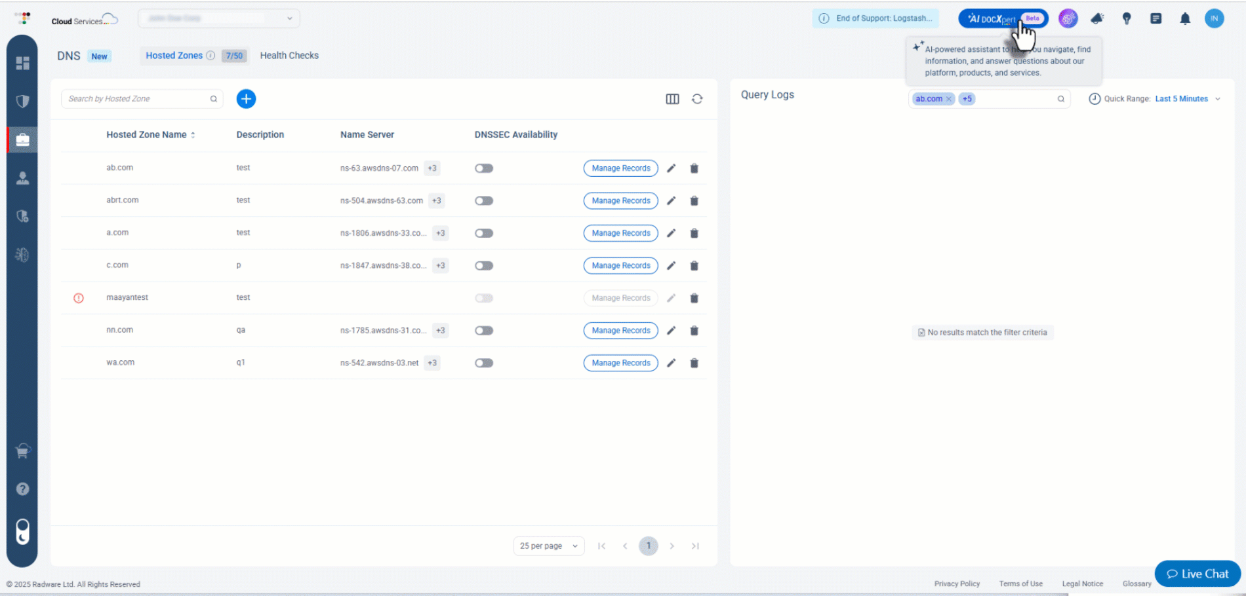1246x596 pixels.
Task: Click the error warning icon beside maayantest
Action: [x=79, y=298]
